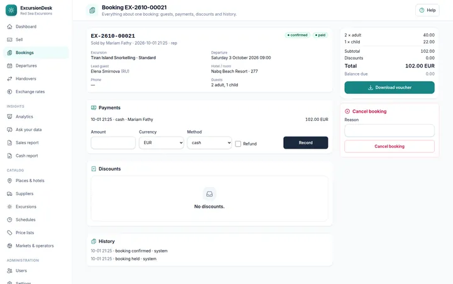The width and height of the screenshot is (453, 284).
Task: Open Dashboard from the sidebar
Action: [36, 26]
